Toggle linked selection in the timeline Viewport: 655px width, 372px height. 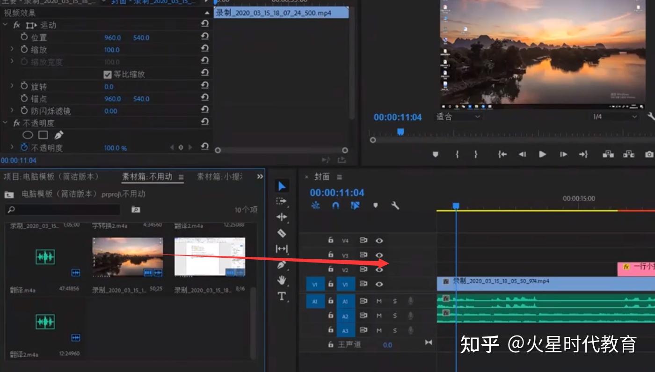click(x=355, y=205)
